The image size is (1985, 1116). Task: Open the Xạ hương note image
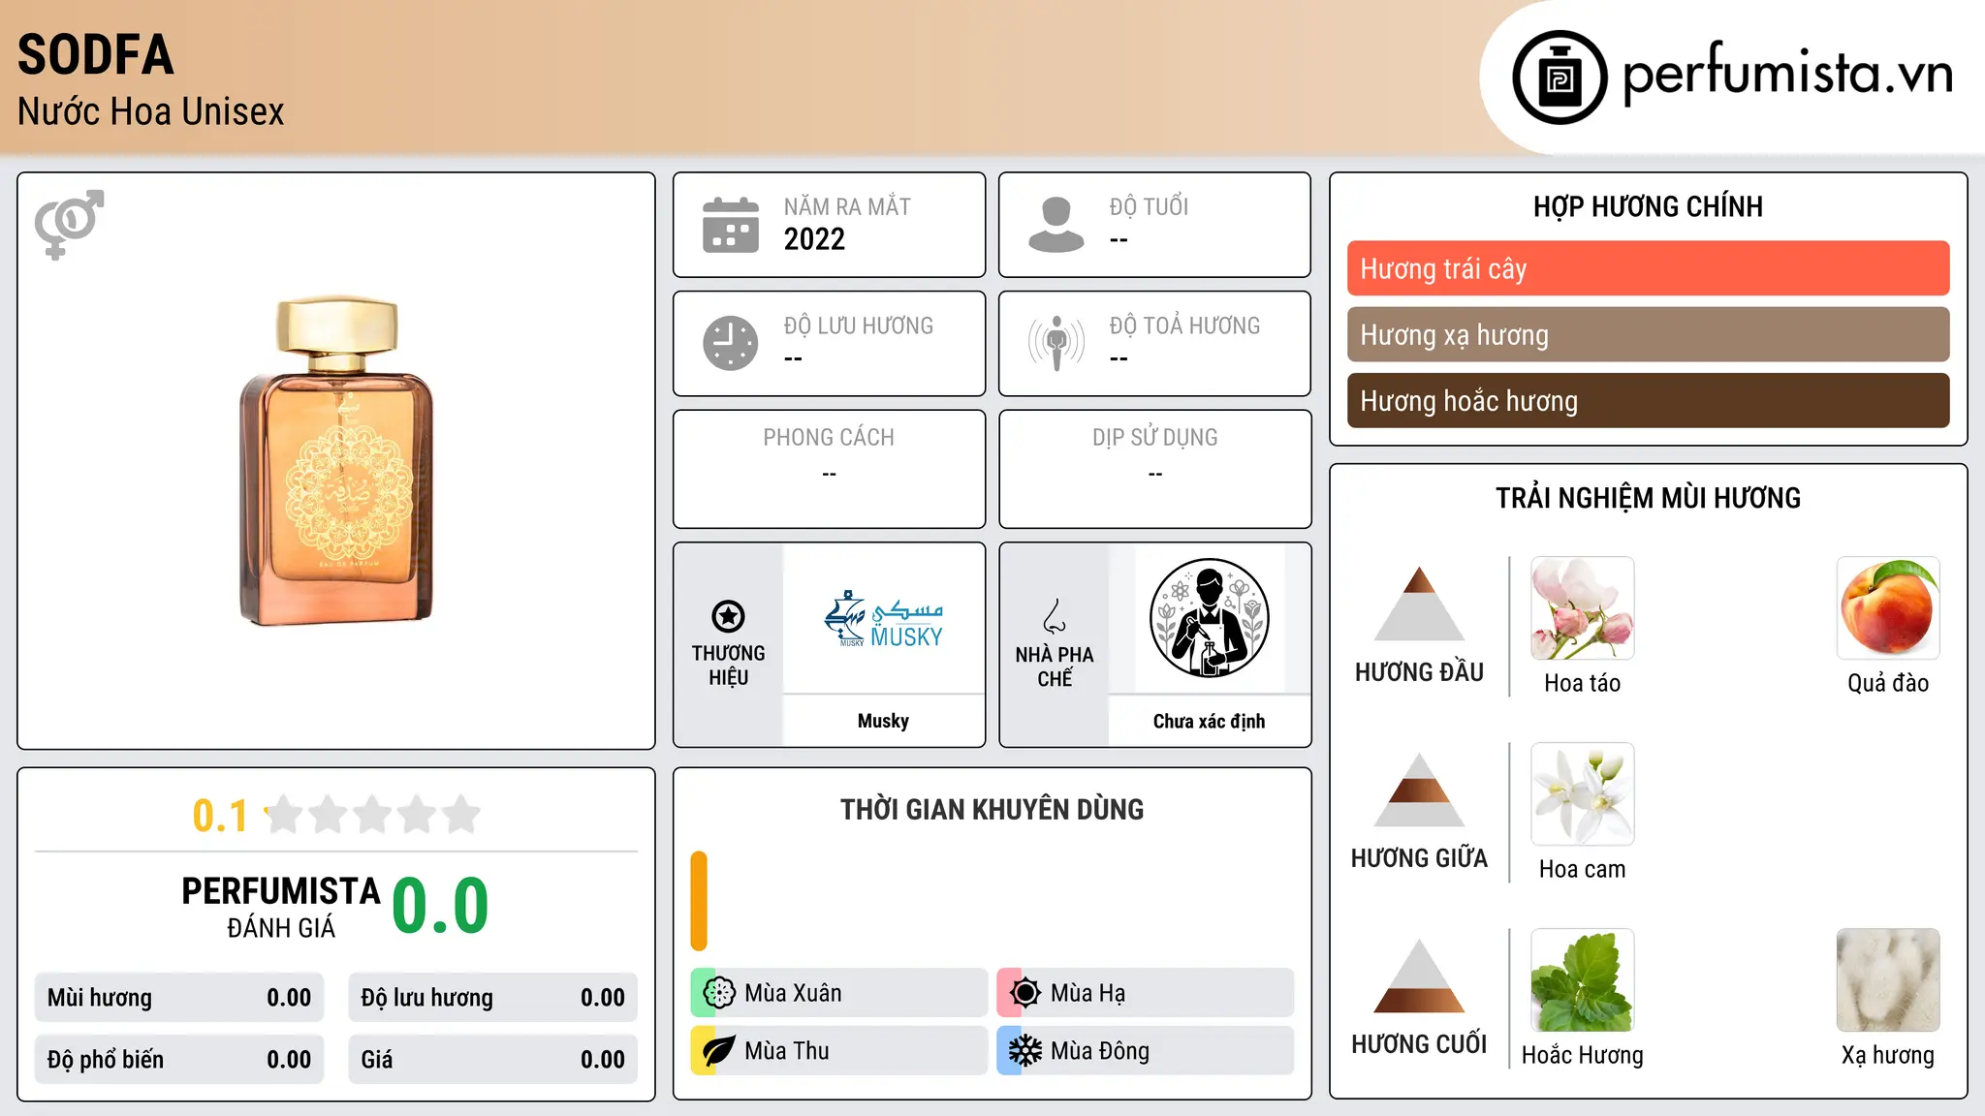[x=1888, y=980]
